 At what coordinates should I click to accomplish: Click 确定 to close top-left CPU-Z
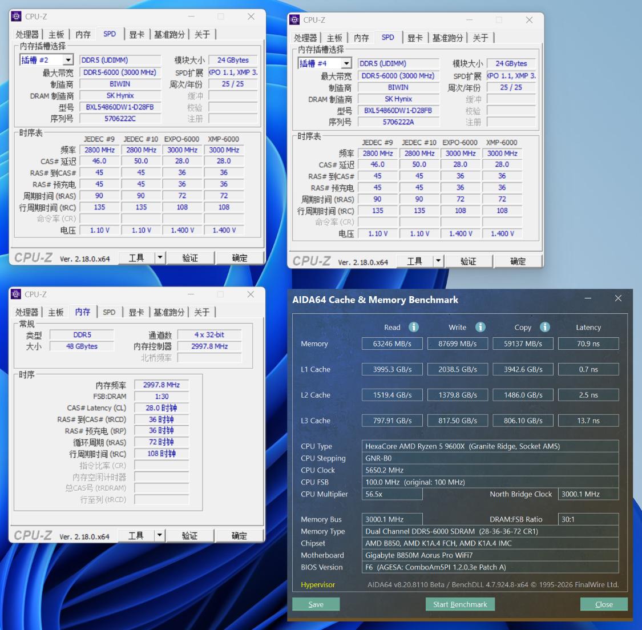coord(240,258)
